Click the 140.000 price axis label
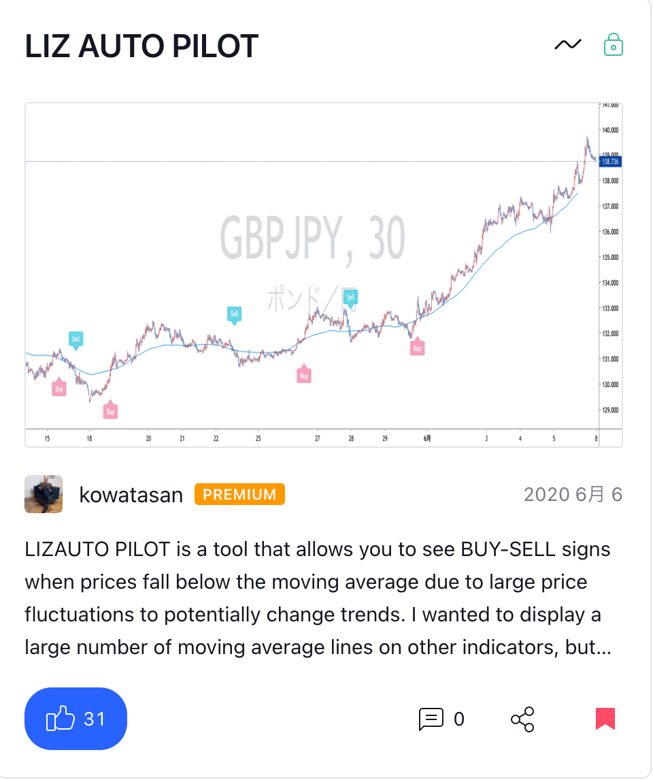The image size is (653, 780). (x=610, y=130)
